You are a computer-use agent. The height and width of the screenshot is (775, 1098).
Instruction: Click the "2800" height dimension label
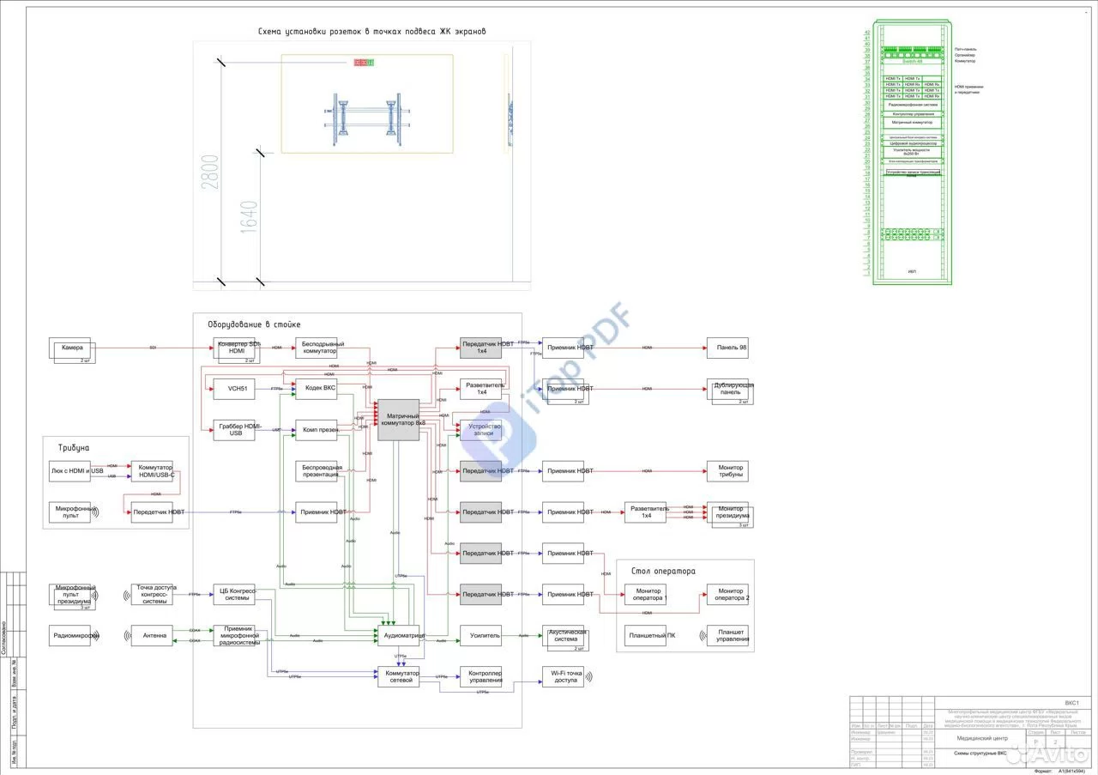point(210,172)
